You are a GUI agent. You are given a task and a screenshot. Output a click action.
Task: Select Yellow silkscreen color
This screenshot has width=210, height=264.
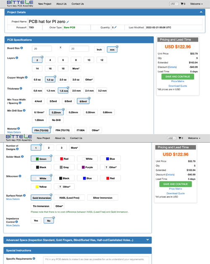pyautogui.click(x=41, y=187)
